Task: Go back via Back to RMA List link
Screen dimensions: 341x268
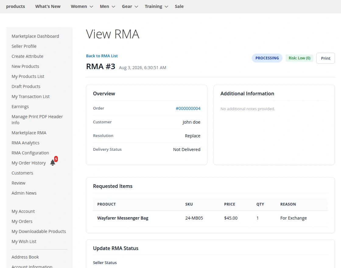Action: 102,56
